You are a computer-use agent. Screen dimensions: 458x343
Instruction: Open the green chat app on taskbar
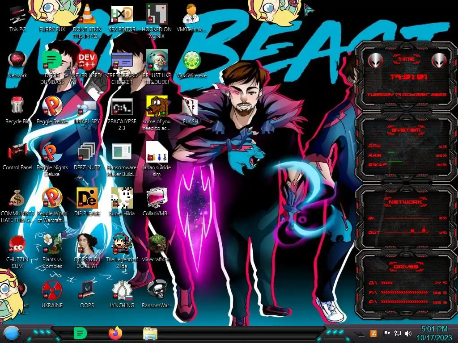(81, 333)
